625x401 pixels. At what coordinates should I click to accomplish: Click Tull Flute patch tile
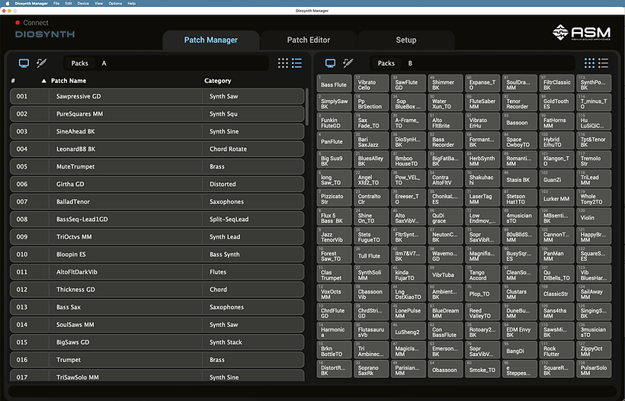pyautogui.click(x=371, y=255)
